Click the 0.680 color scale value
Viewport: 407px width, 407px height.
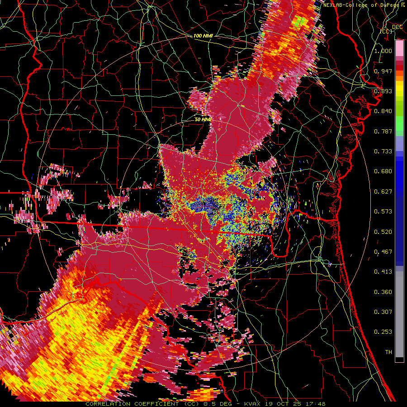point(383,171)
